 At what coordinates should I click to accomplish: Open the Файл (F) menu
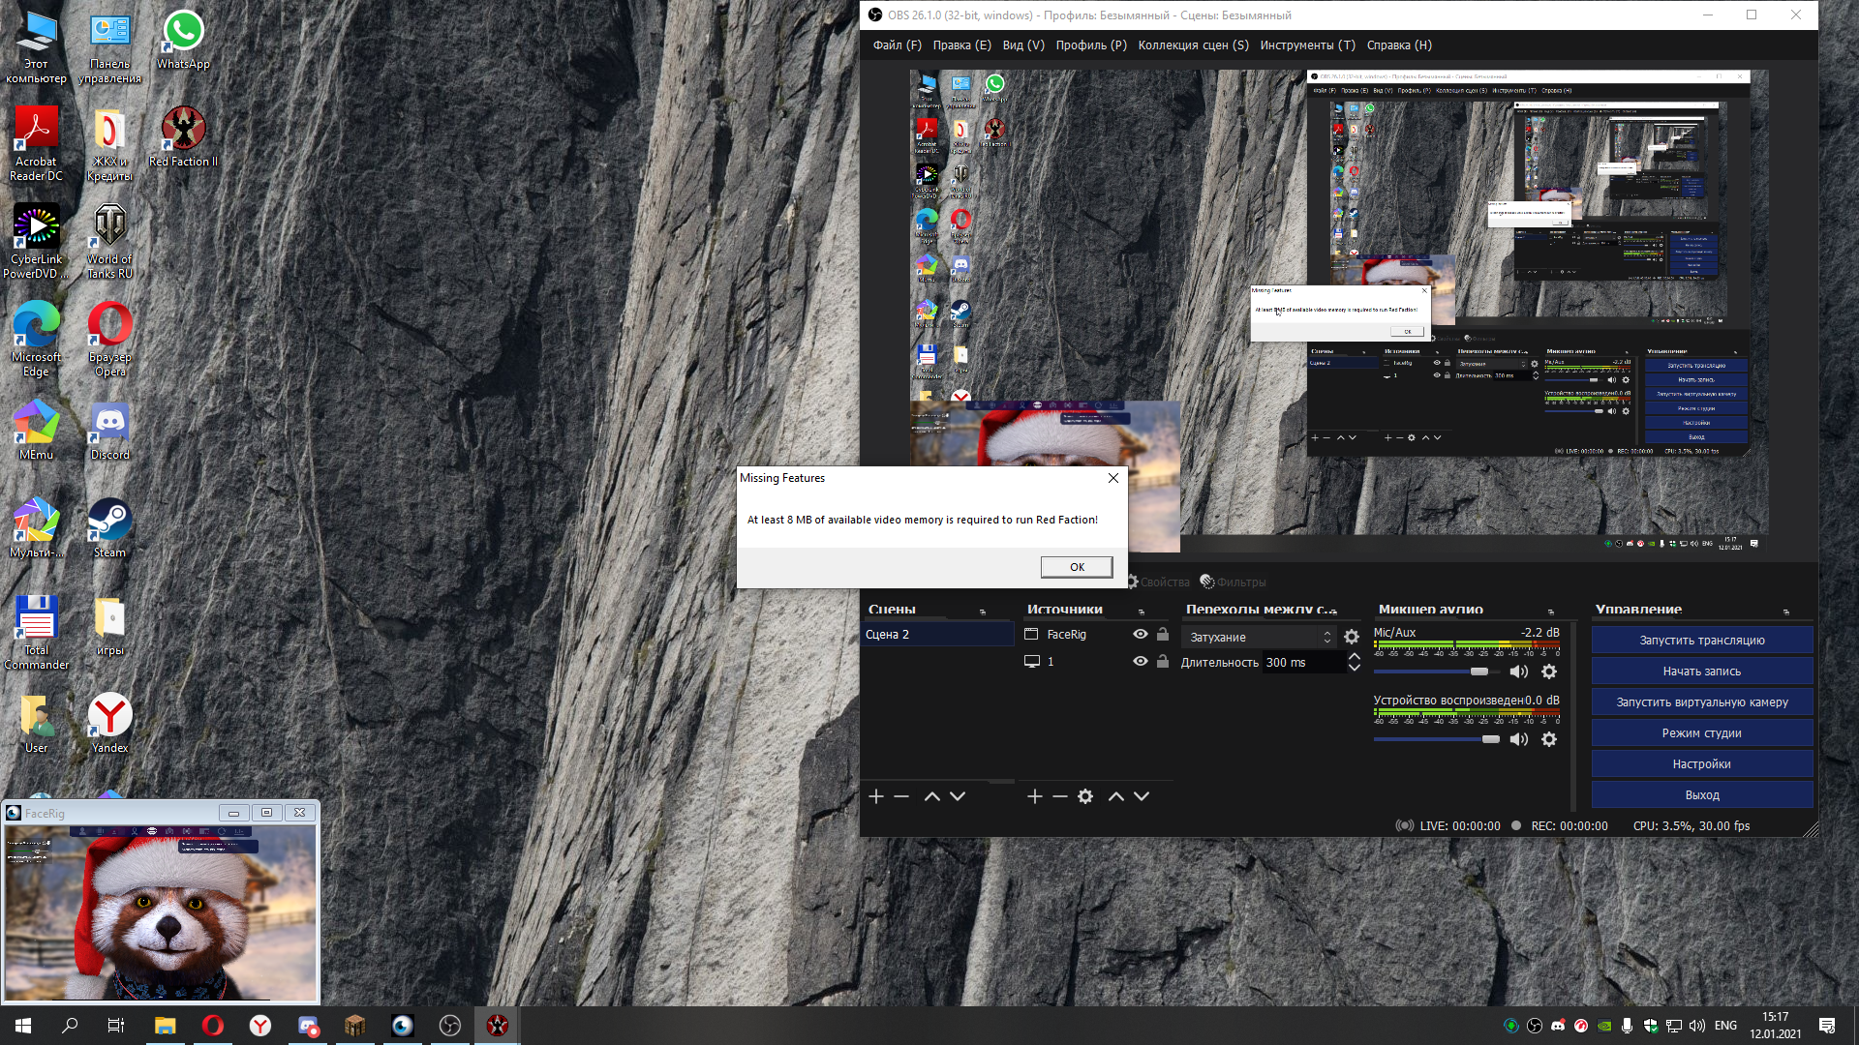(x=897, y=45)
